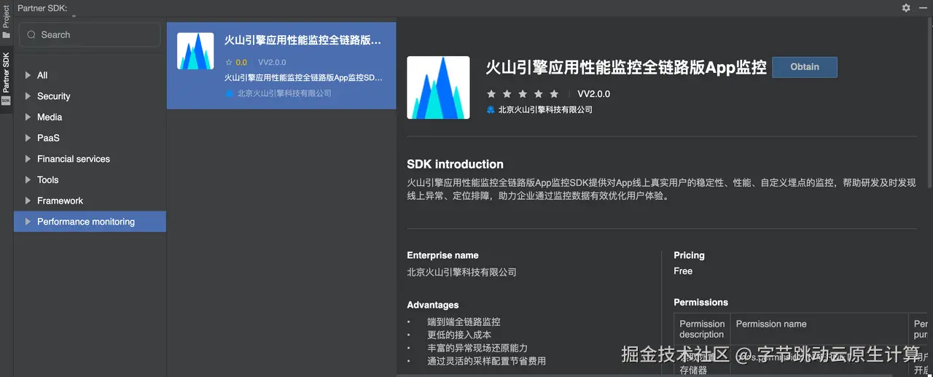933x377 pixels.
Task: Expand the Media category arrow
Action: tap(28, 117)
